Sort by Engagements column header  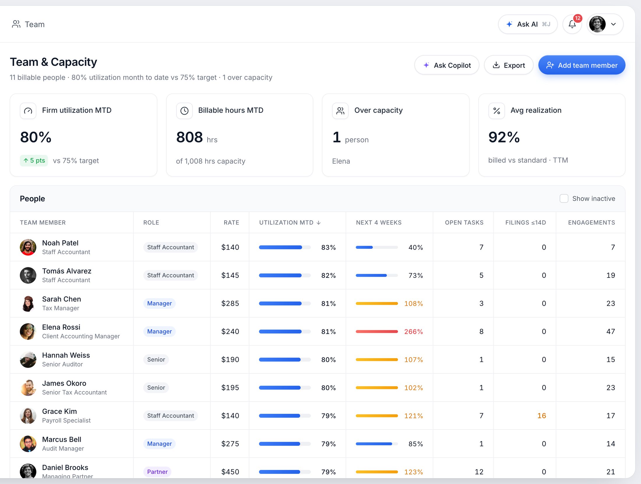pos(591,222)
